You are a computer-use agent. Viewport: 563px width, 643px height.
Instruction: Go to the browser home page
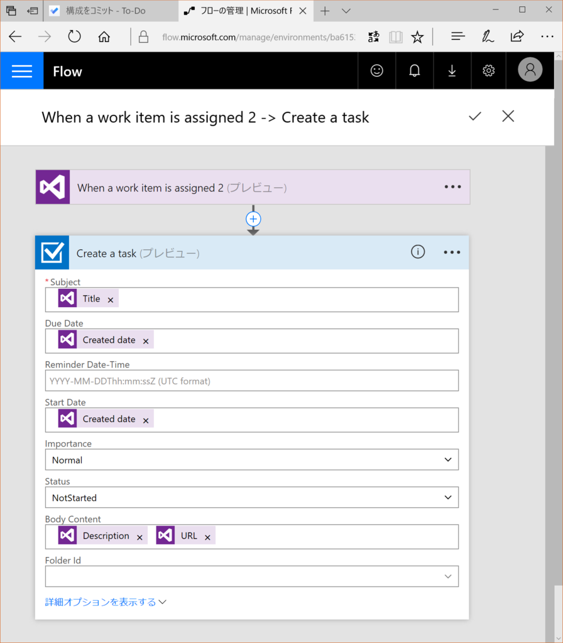click(x=104, y=37)
